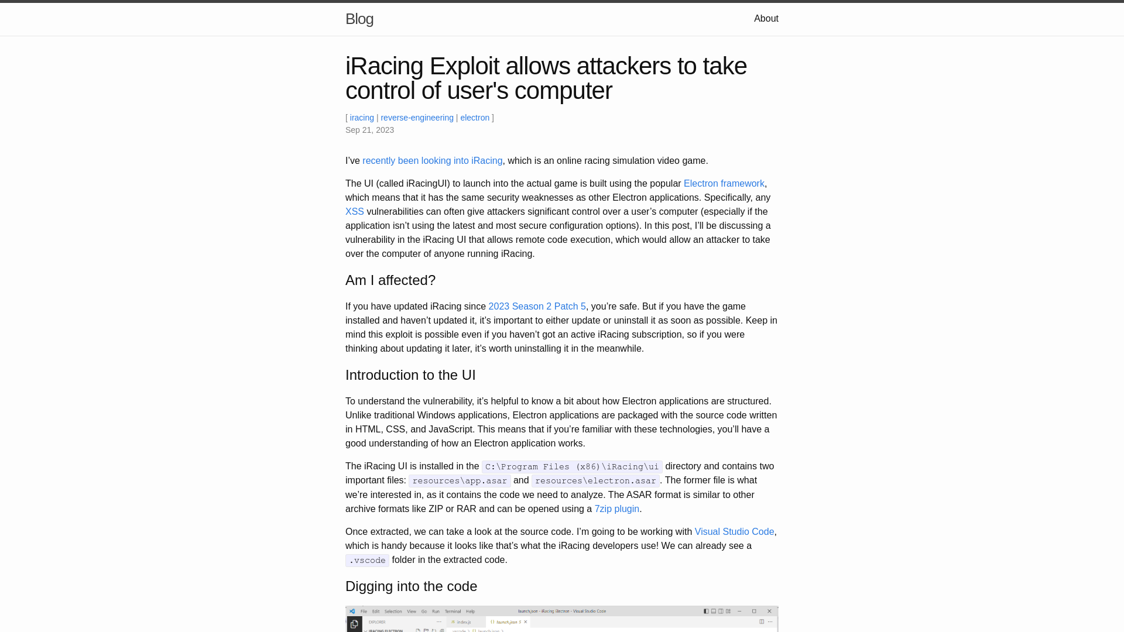Image resolution: width=1124 pixels, height=632 pixels.
Task: Click the 'electron' tag link
Action: 475,117
